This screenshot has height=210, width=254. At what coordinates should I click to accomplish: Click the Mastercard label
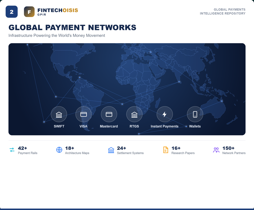coord(109,126)
